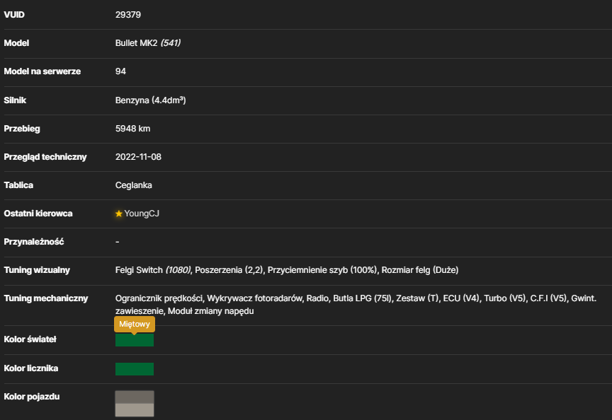Select the darker upper Kolor pojazdu swatch
This screenshot has width=612, height=420.
point(135,397)
